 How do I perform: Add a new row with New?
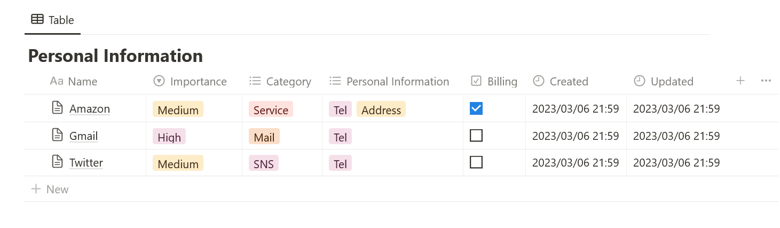point(50,189)
